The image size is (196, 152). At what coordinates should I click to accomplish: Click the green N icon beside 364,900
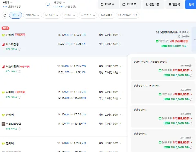click(x=160, y=94)
